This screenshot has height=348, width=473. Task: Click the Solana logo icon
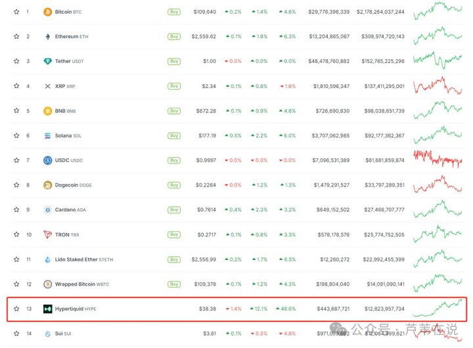(47, 136)
